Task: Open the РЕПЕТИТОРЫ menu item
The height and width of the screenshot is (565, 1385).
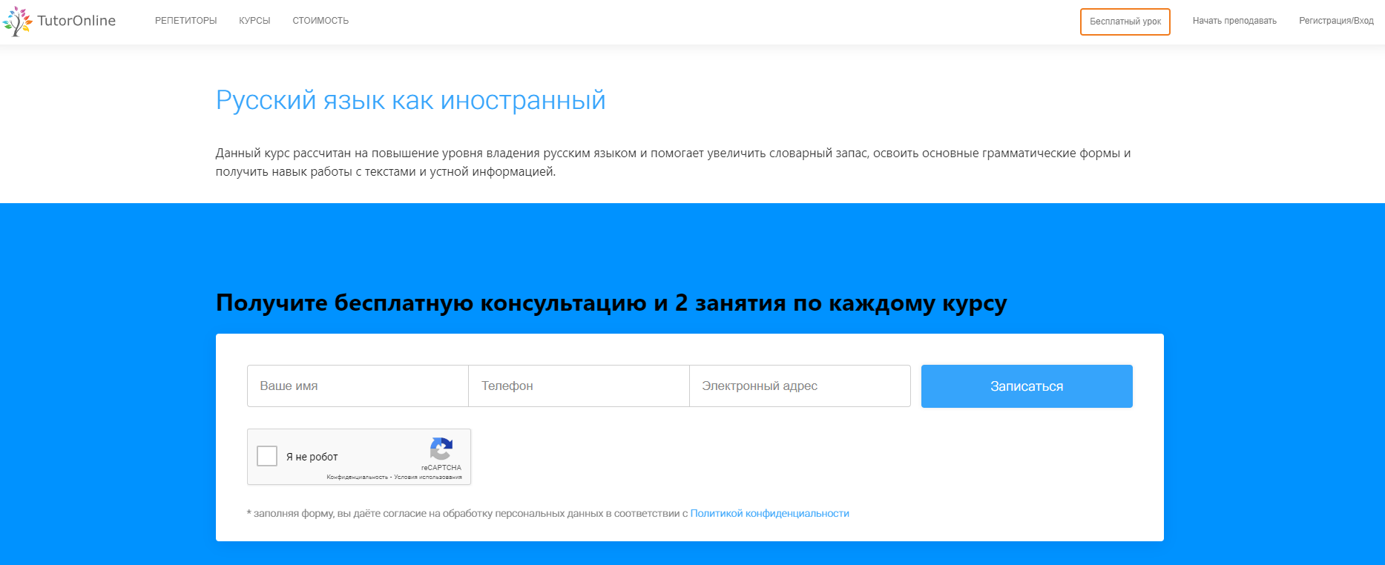Action: click(186, 21)
